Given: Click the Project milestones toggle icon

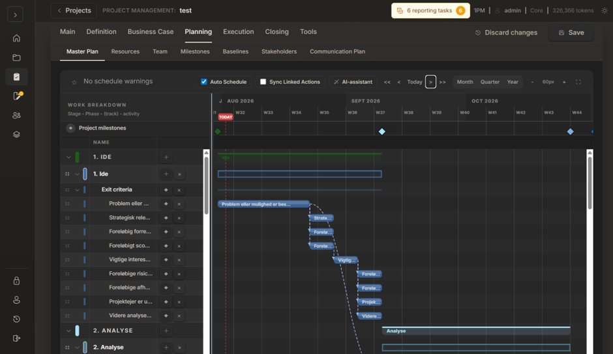Looking at the screenshot, I should [70, 128].
